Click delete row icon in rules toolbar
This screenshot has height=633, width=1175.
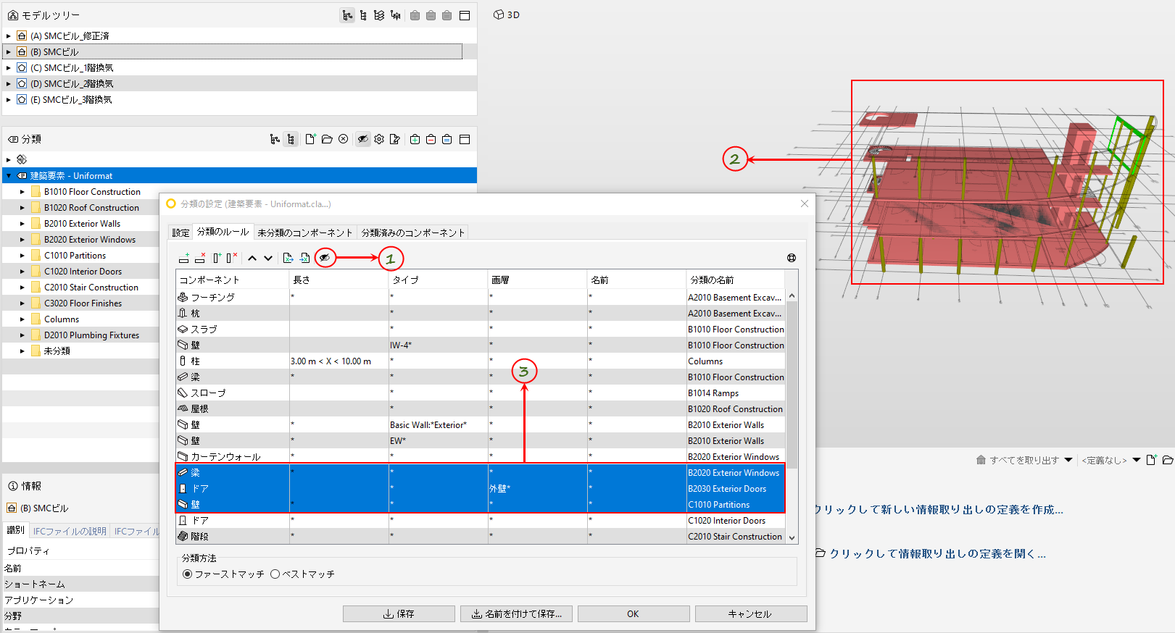200,258
